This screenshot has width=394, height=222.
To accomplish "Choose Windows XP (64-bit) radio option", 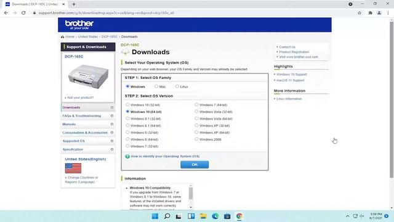I will pyautogui.click(x=196, y=132).
